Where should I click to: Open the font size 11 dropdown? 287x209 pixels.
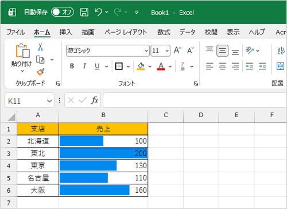[x=167, y=51]
